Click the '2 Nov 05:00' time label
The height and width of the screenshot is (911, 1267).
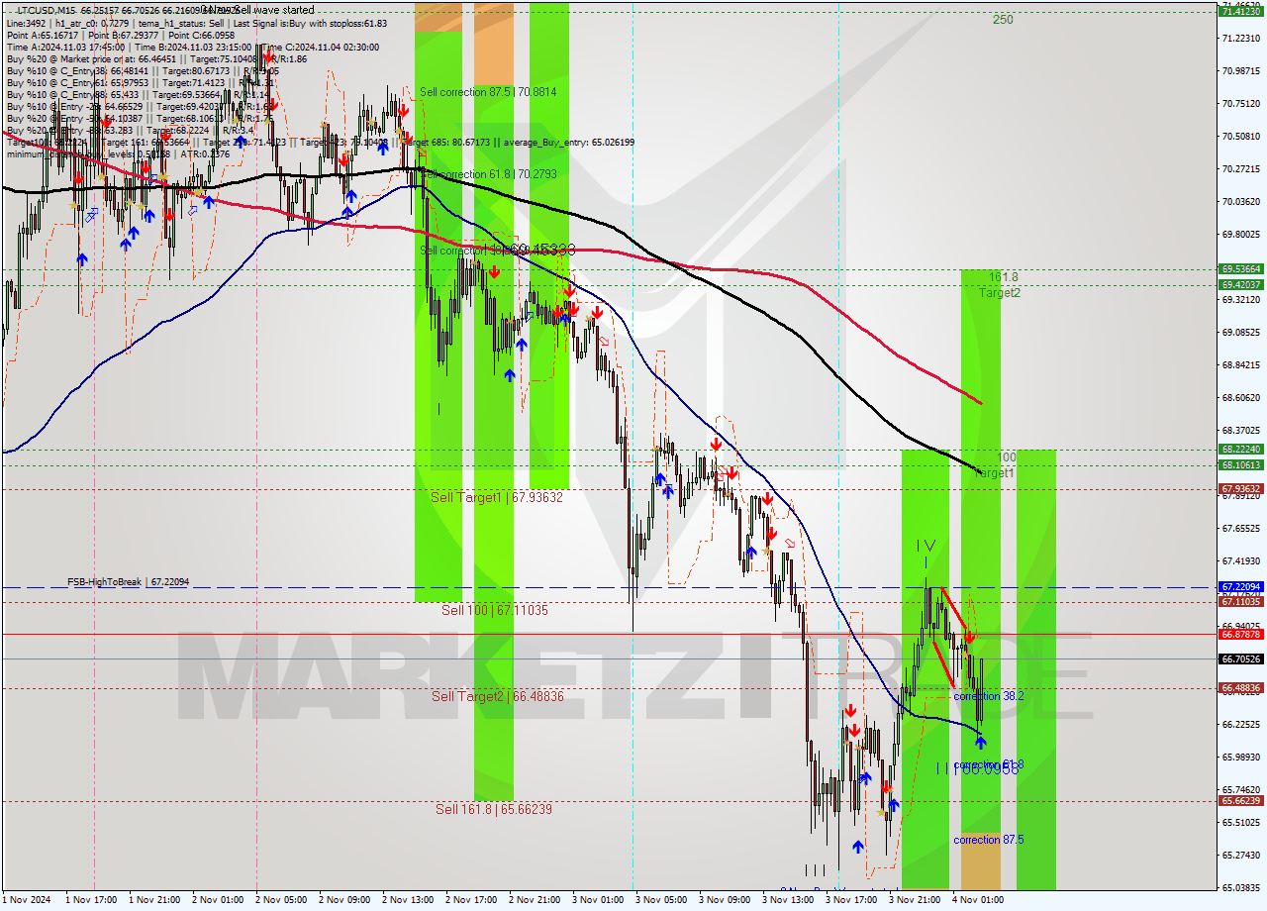pos(281,900)
